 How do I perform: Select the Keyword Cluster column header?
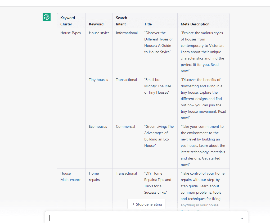[x=68, y=21]
